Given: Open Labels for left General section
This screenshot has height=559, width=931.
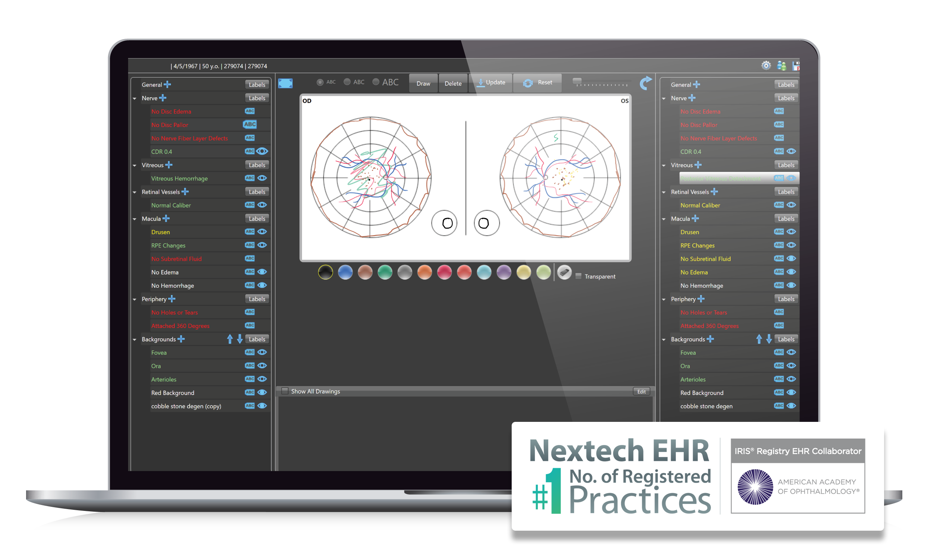Looking at the screenshot, I should tap(257, 85).
